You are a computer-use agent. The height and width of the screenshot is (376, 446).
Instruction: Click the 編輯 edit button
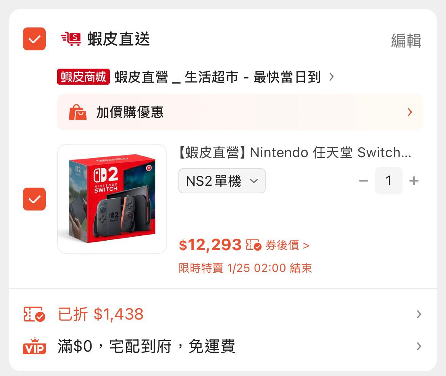pos(406,40)
